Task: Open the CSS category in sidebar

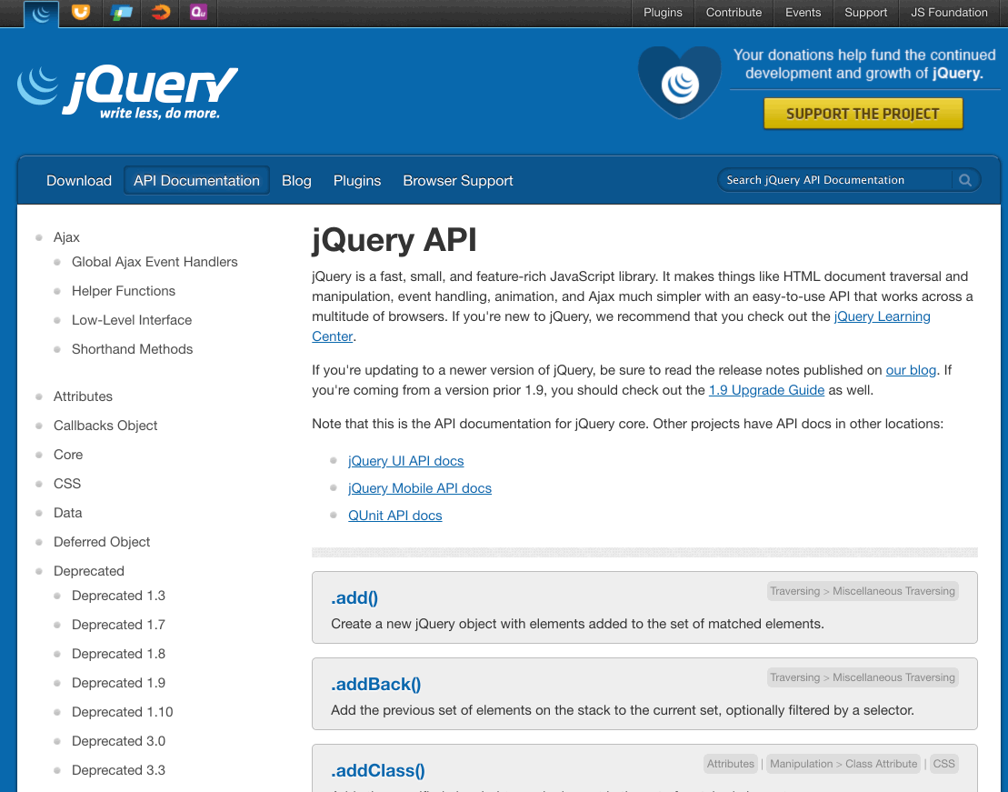Action: pyautogui.click(x=67, y=483)
